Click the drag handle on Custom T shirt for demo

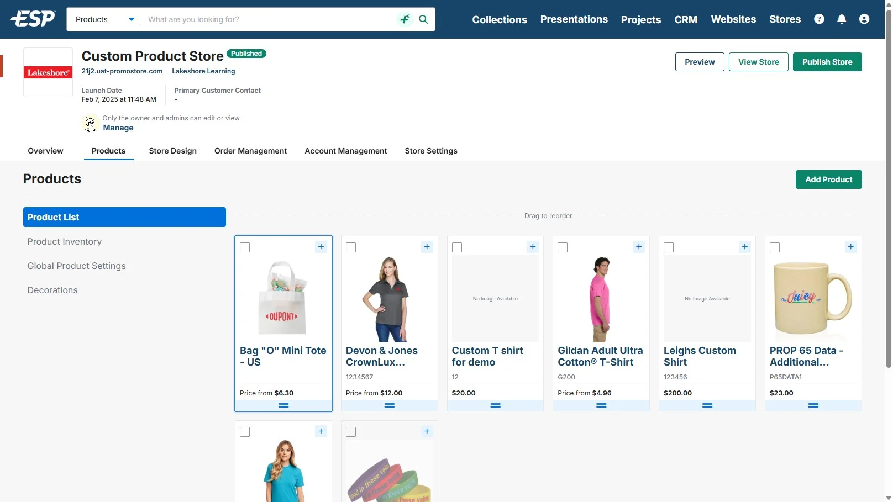496,405
